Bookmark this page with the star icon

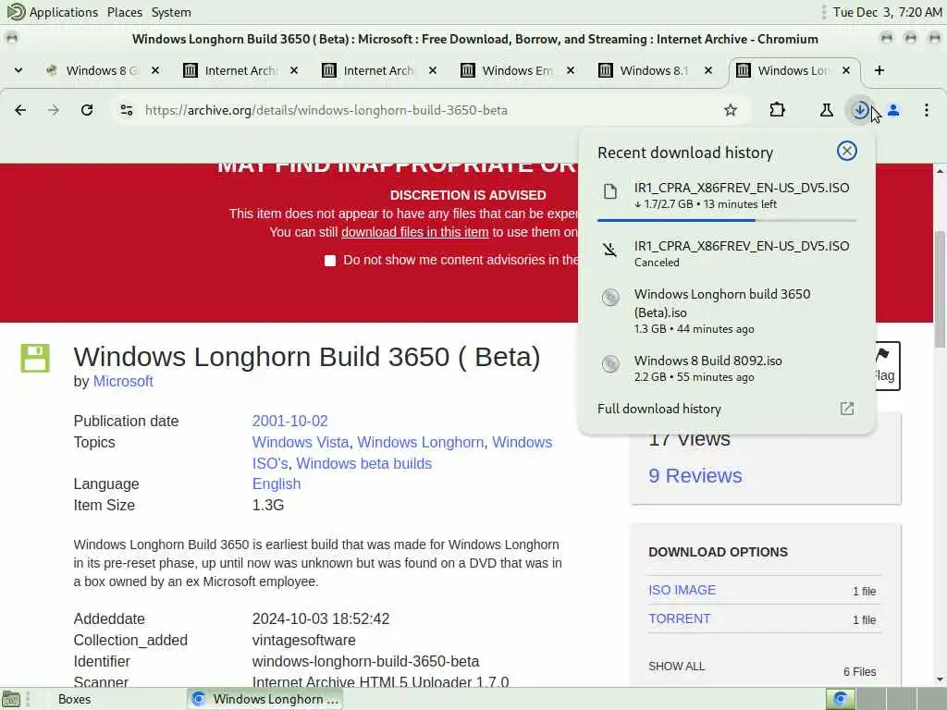click(x=731, y=110)
